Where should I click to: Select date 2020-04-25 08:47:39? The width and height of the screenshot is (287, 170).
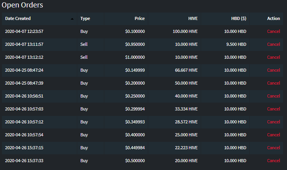pyautogui.click(x=24, y=83)
